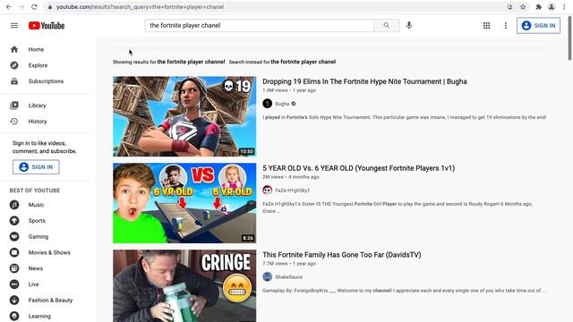Open the settings three-dot menu
This screenshot has width=573, height=322.
pos(505,26)
